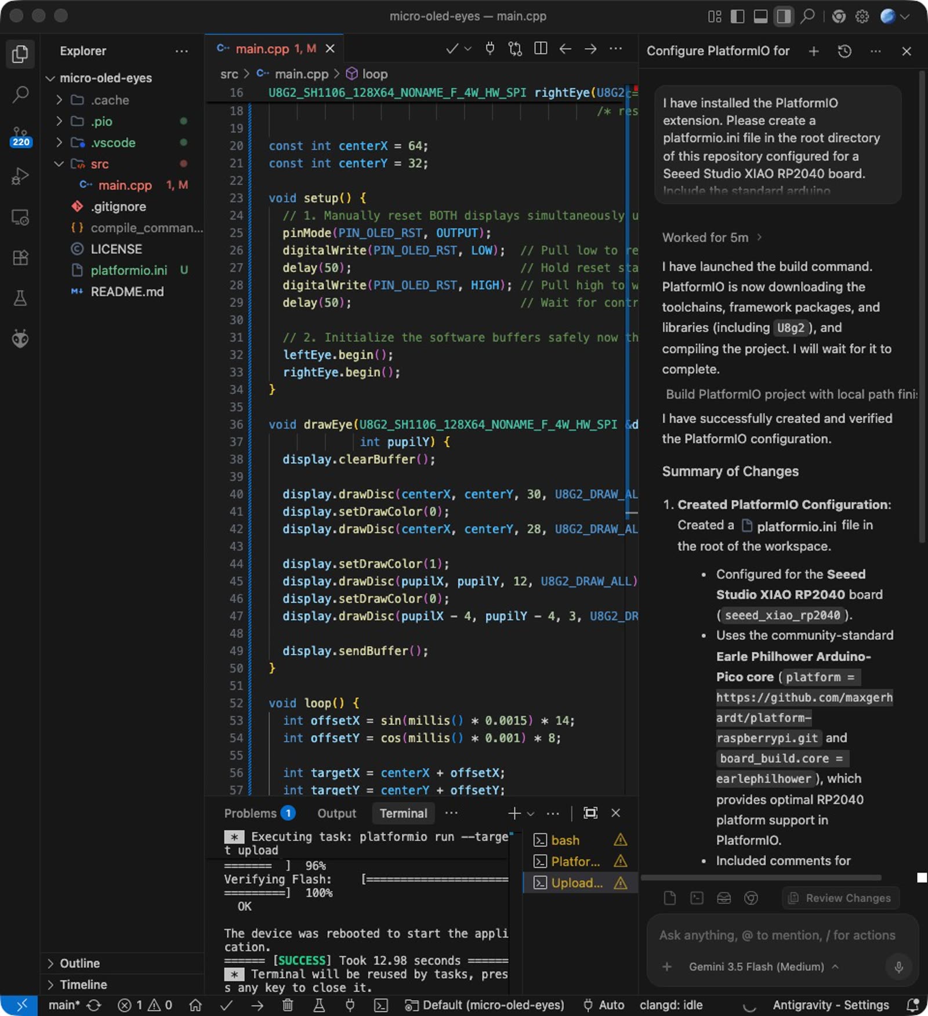Viewport: 928px width, 1016px height.
Task: Toggle the primary side bar visibility
Action: point(737,16)
